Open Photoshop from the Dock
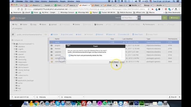The width and height of the screenshot is (191, 107). (x=136, y=103)
